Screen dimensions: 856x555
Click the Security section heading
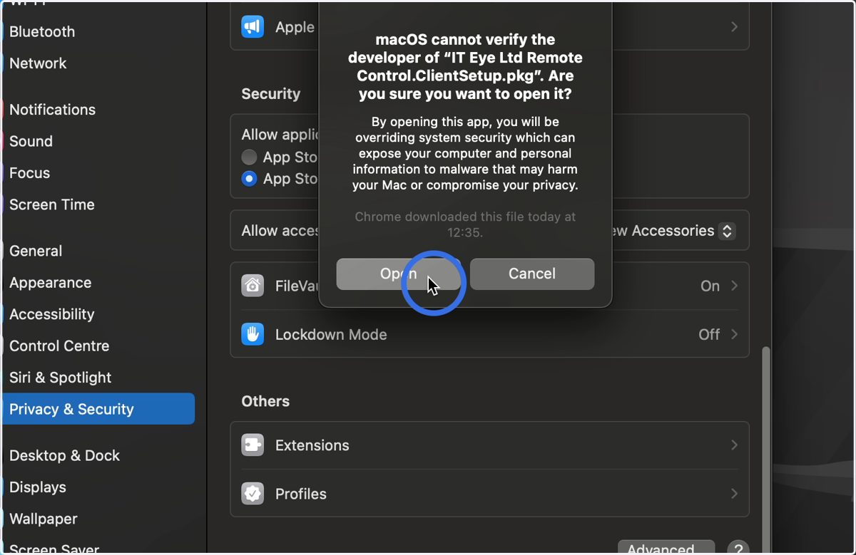(271, 94)
